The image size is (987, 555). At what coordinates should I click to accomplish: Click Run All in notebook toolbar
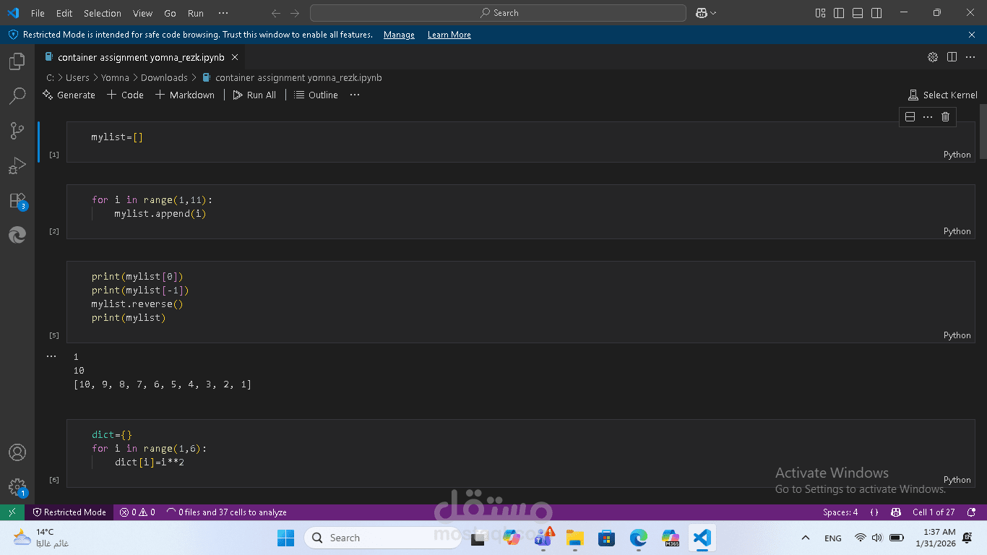click(254, 95)
